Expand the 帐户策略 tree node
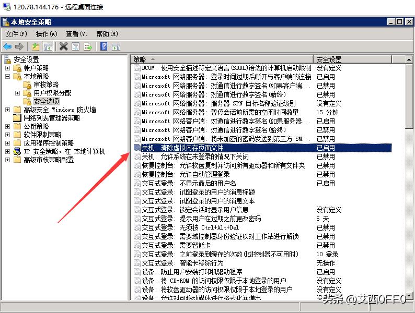415x313 pixels. [7, 68]
